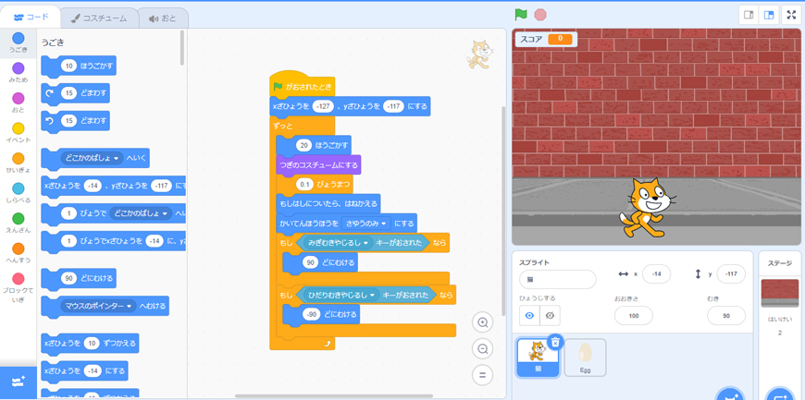This screenshot has height=400, width=805.
Task: Click the workspace vertical scrollbar
Action: point(503,211)
